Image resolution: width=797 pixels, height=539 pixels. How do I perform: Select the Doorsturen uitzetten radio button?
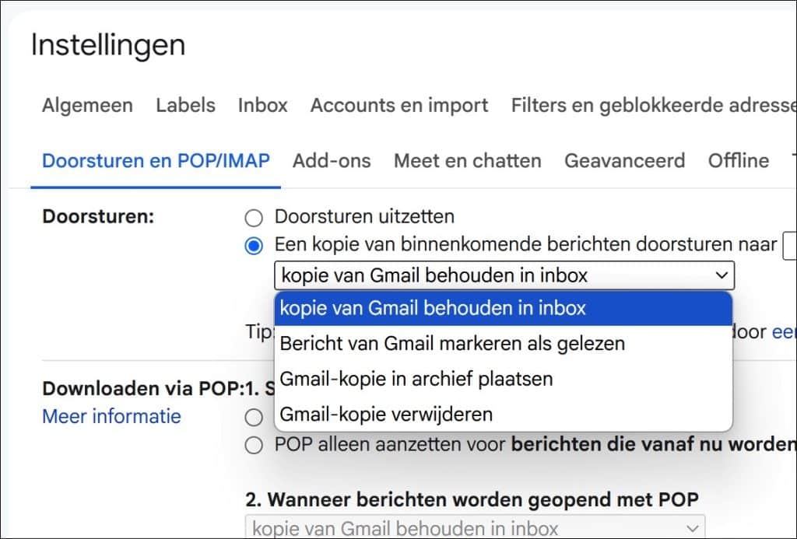coord(254,218)
